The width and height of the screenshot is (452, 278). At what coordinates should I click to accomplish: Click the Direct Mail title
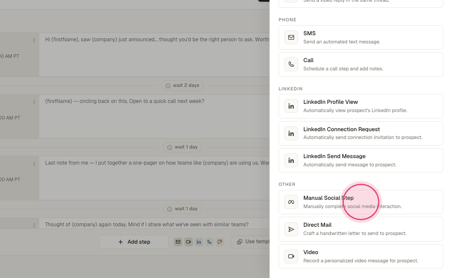click(x=317, y=225)
